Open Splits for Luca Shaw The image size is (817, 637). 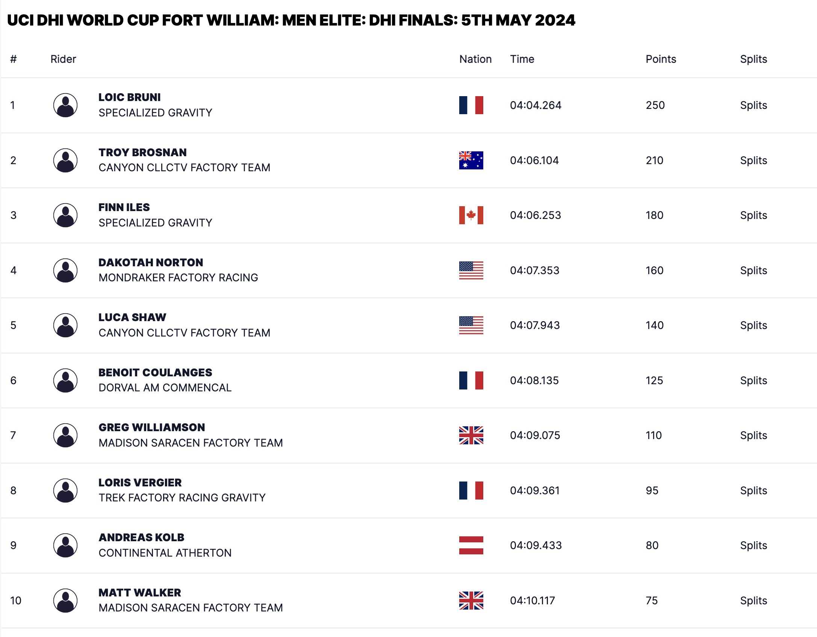point(753,325)
